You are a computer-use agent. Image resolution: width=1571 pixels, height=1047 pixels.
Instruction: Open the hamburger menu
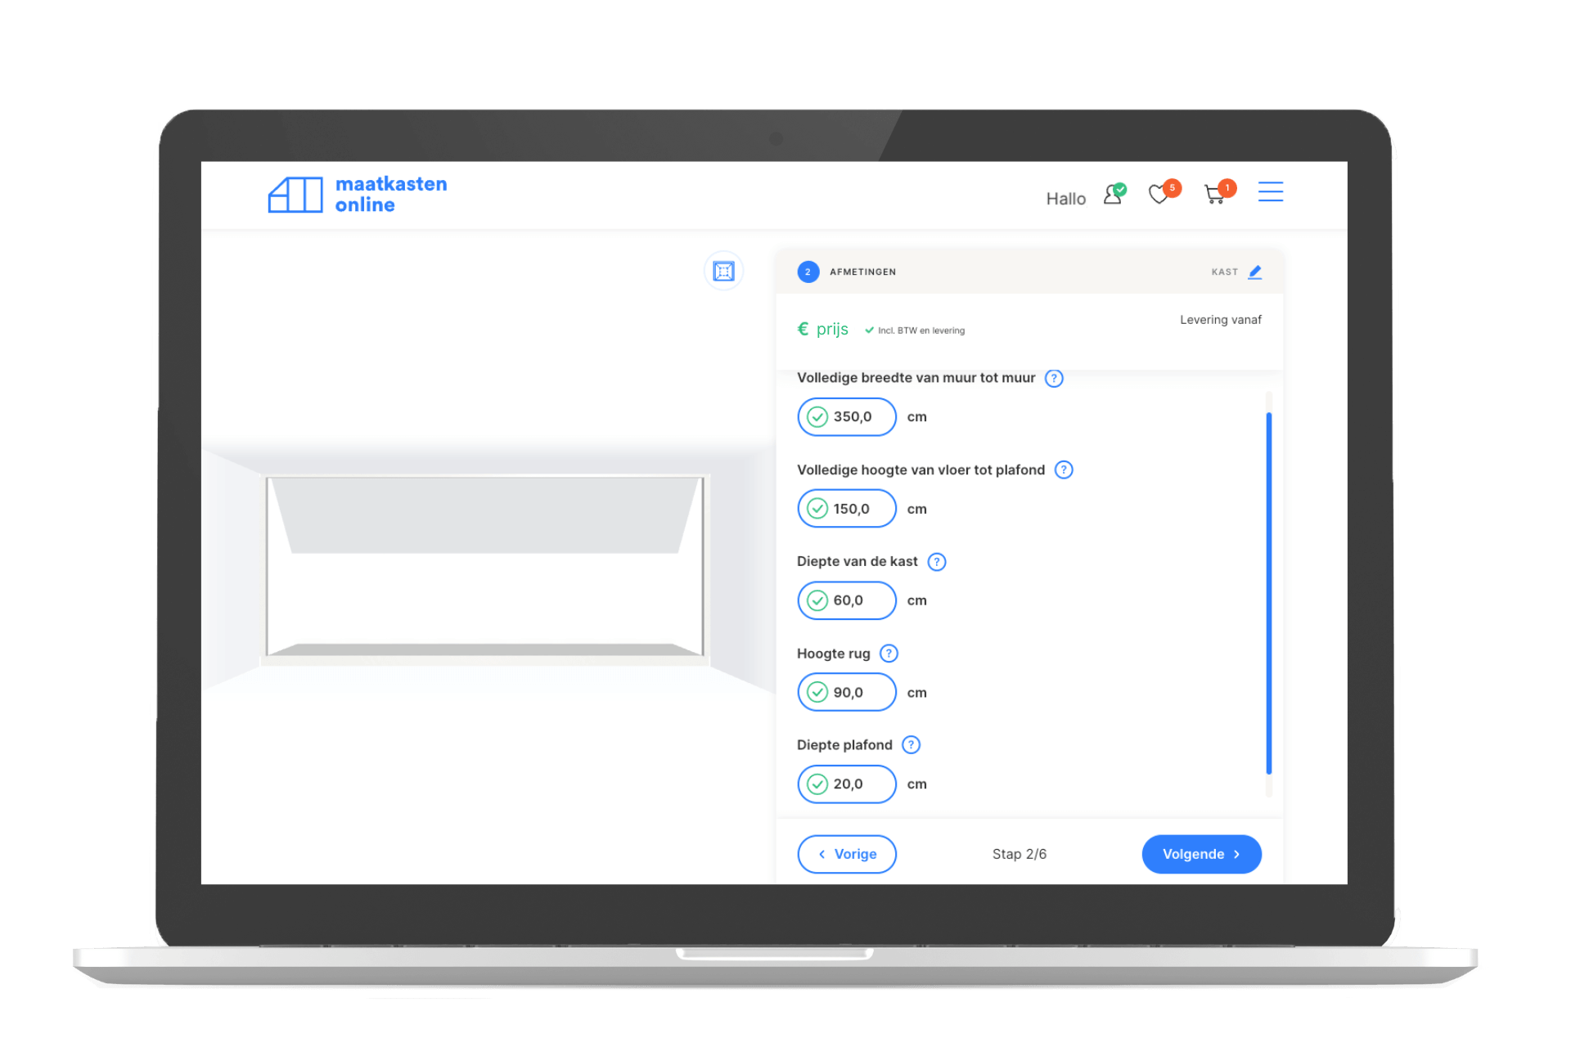point(1271,192)
